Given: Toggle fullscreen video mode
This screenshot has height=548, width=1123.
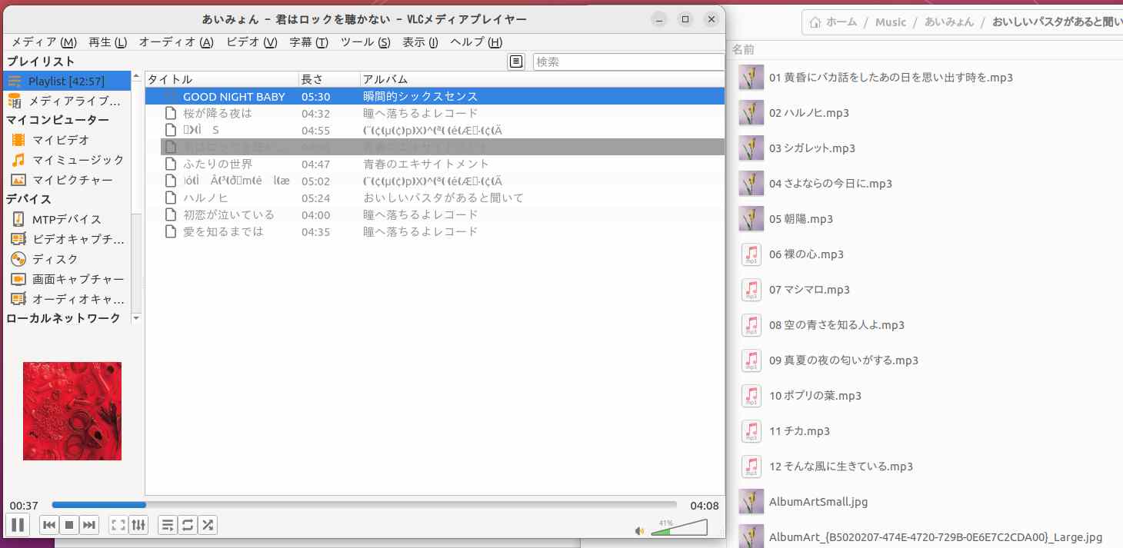Looking at the screenshot, I should click(x=118, y=525).
